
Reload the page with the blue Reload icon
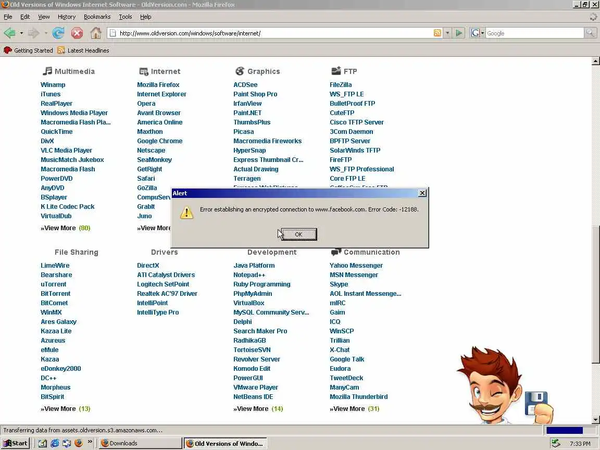pos(58,33)
